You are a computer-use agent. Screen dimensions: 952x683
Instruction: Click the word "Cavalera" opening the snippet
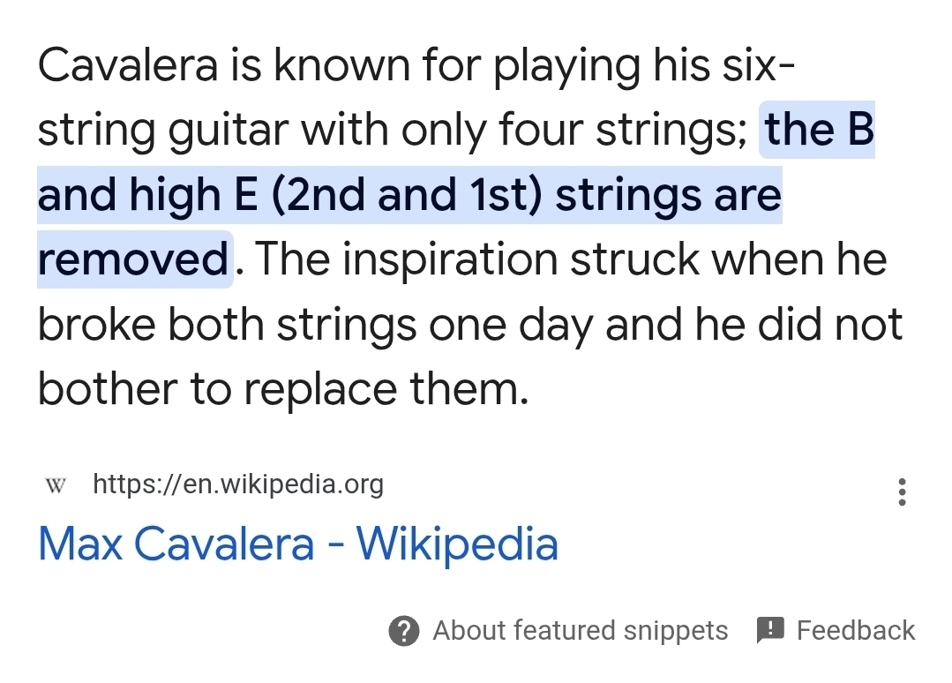[x=128, y=65]
